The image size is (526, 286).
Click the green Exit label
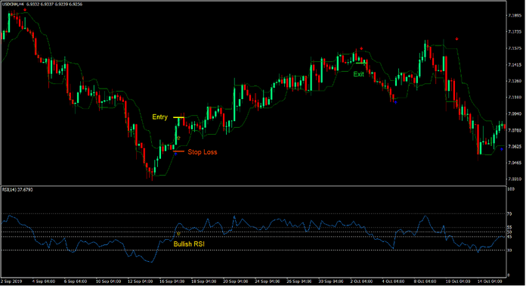coord(358,74)
